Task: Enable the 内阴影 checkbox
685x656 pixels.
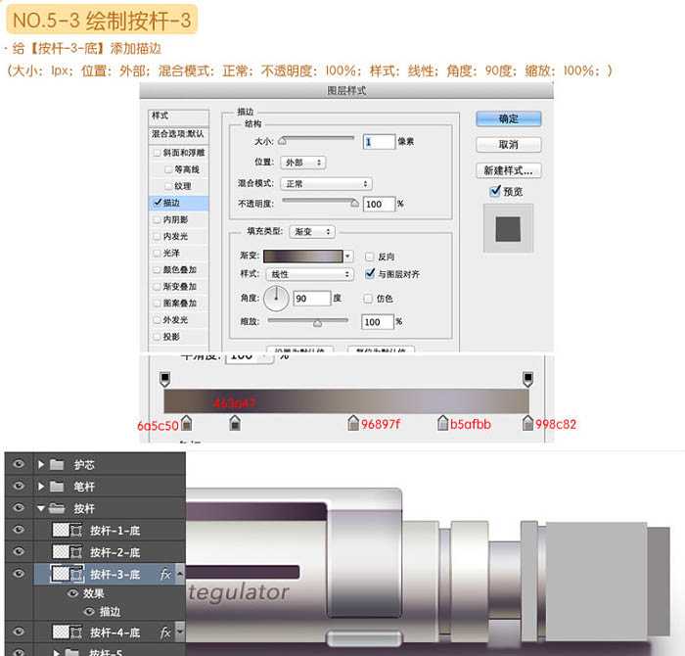Action: [157, 219]
